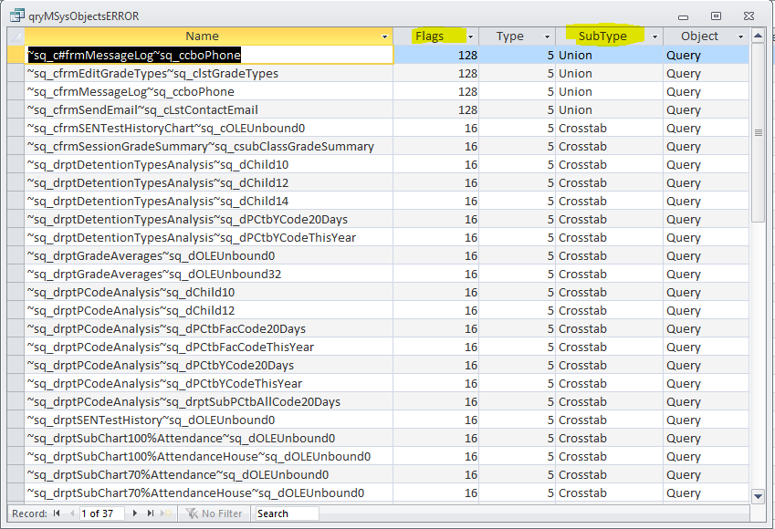The image size is (775, 529).
Task: Click the Search box in navigation bar
Action: click(287, 513)
